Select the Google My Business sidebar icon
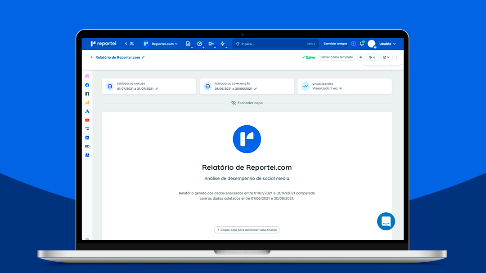486x273 pixels. point(87,155)
